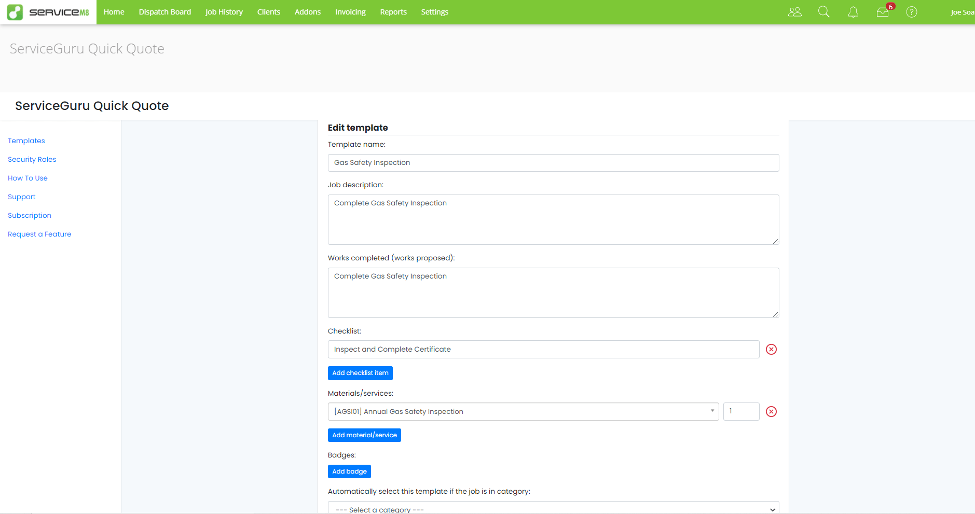The width and height of the screenshot is (975, 514).
Task: Go to Home menu
Action: [x=114, y=12]
